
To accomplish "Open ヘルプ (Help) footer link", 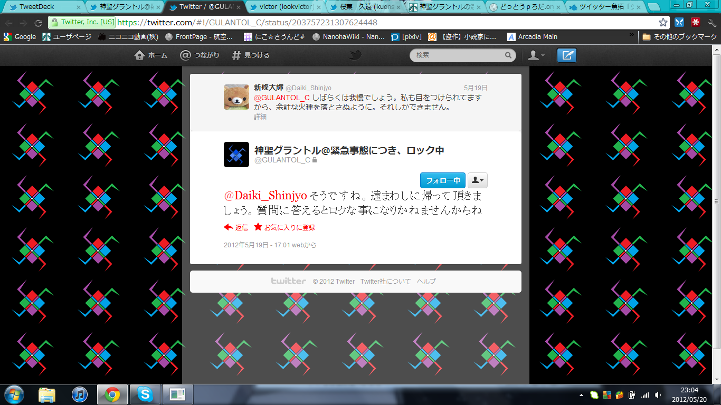I will (x=426, y=282).
